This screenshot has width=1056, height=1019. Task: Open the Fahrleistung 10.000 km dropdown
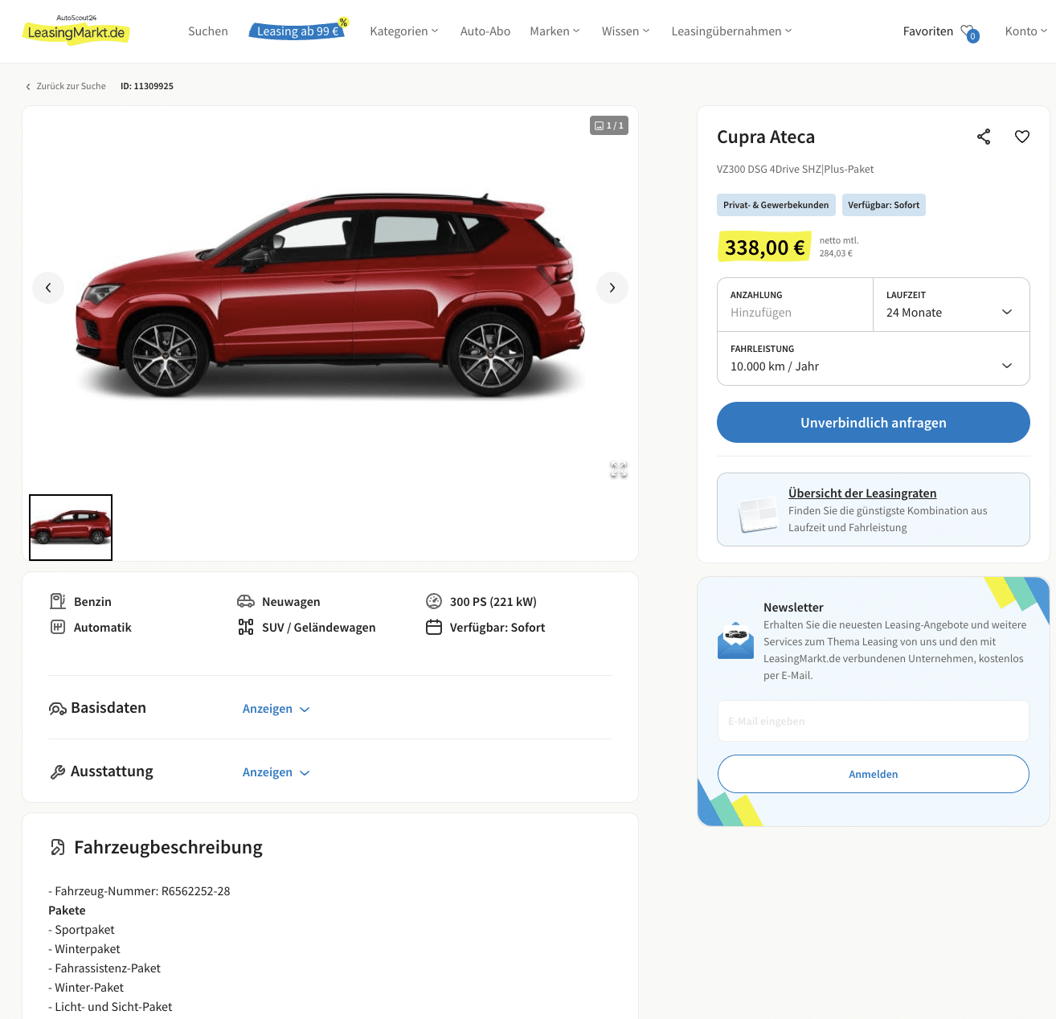874,358
